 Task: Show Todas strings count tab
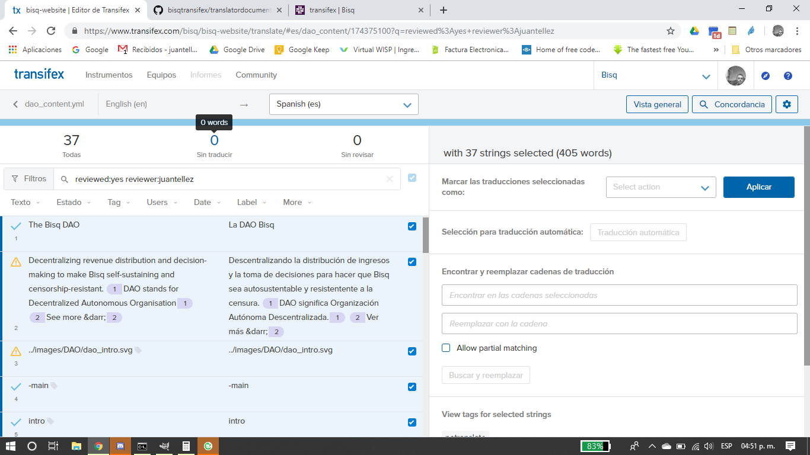71,146
